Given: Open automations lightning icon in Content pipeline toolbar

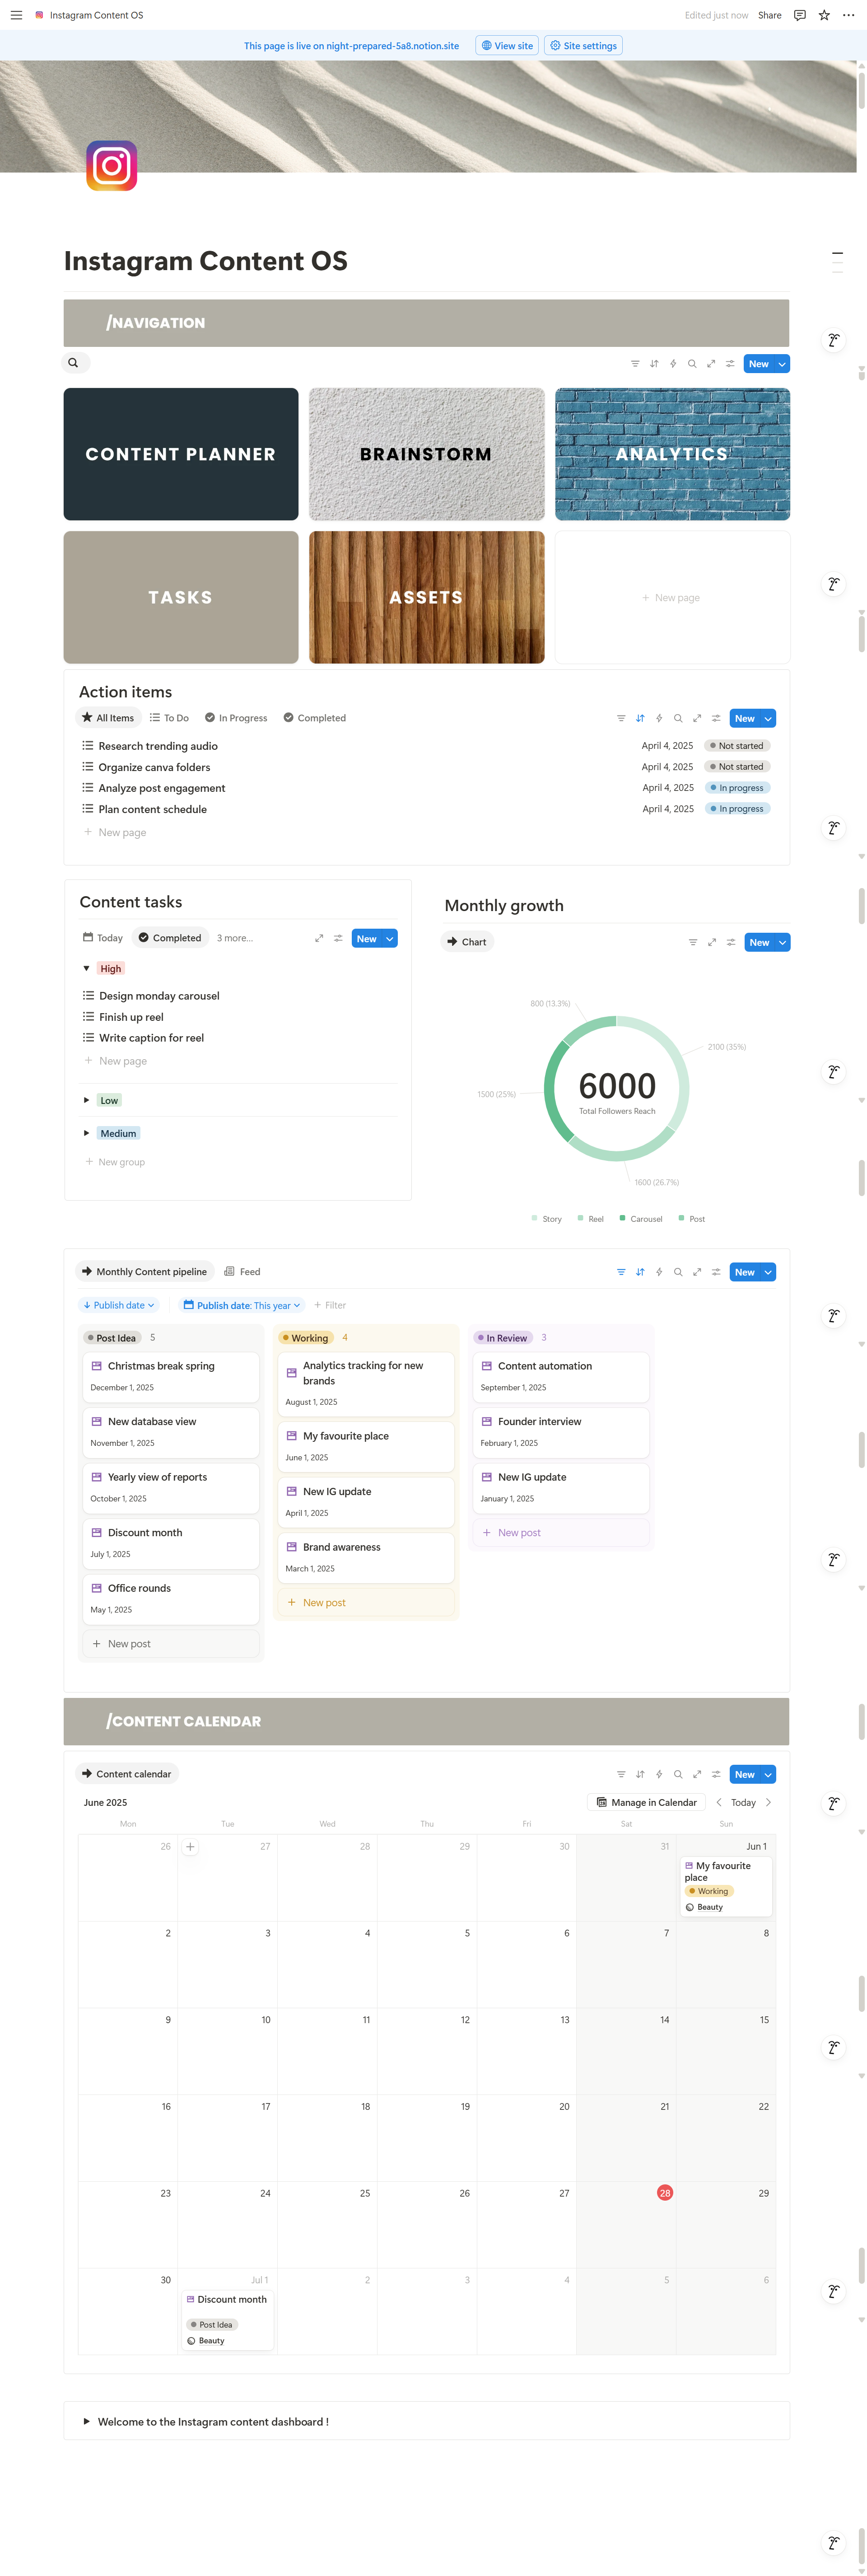Looking at the screenshot, I should 659,1272.
